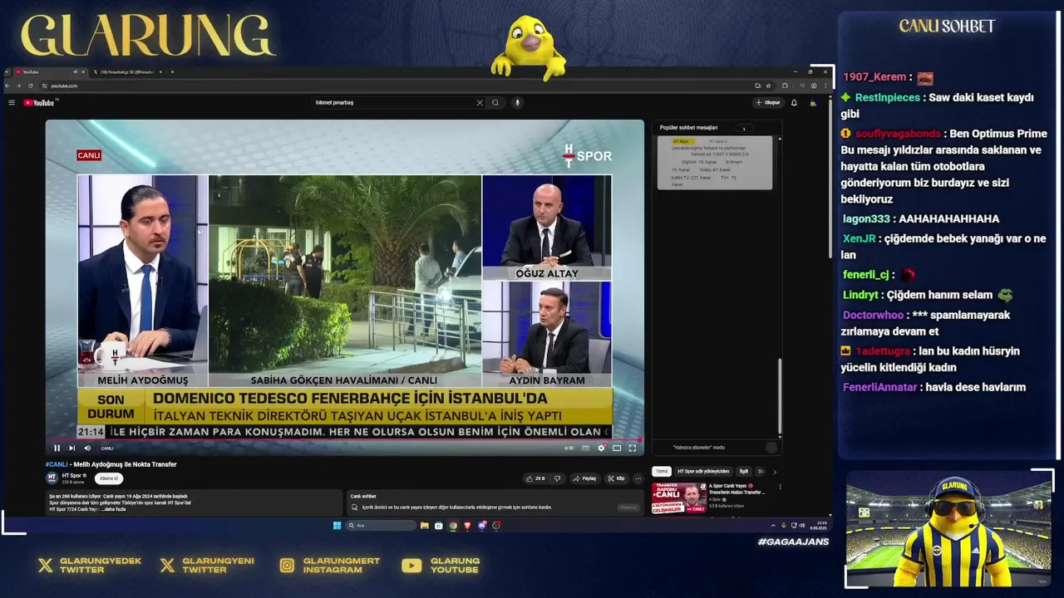Subscribe with the Abone ol button
Image resolution: width=1064 pixels, height=598 pixels.
click(x=109, y=478)
